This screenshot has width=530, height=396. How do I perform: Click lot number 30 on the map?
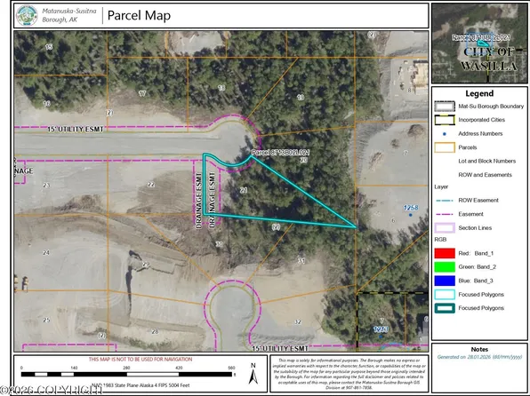[x=220, y=244]
